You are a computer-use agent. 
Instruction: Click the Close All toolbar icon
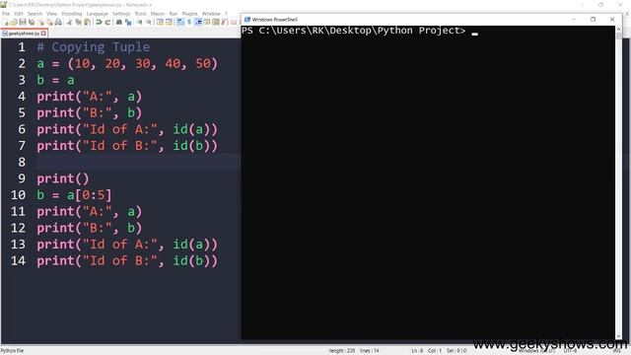coord(50,22)
